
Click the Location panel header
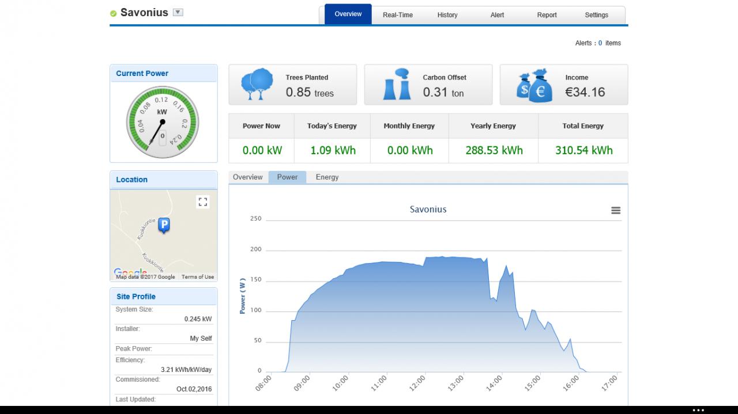click(164, 180)
